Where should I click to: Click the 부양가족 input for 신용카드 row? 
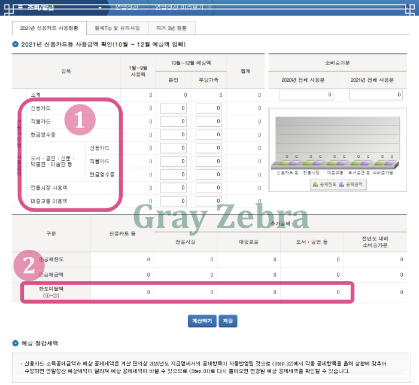[209, 108]
